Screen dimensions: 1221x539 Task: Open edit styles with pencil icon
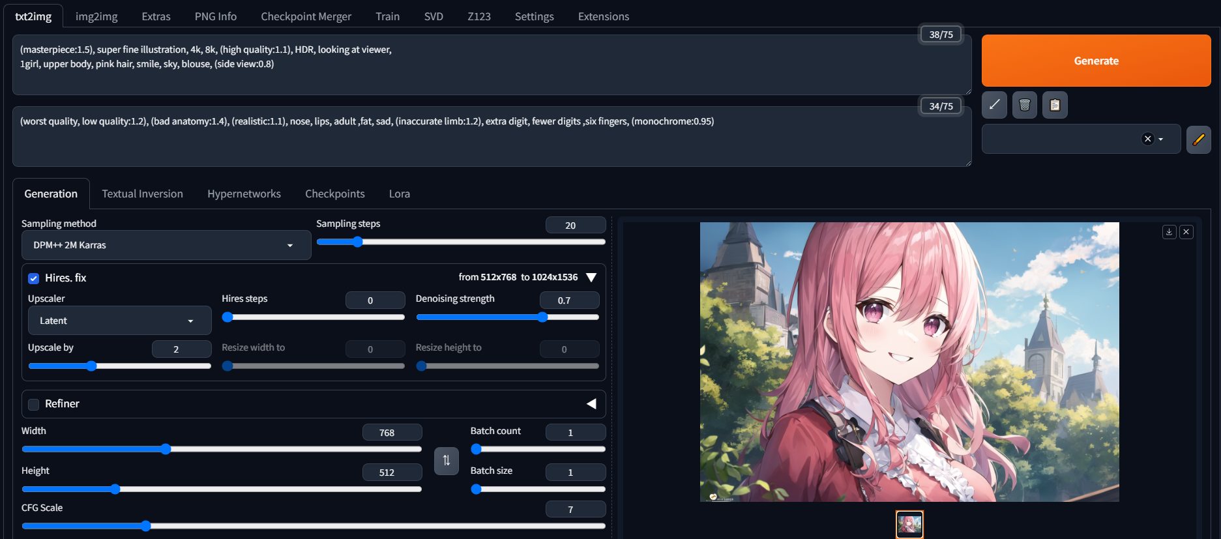1198,139
